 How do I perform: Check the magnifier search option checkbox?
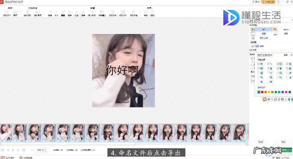278,77
